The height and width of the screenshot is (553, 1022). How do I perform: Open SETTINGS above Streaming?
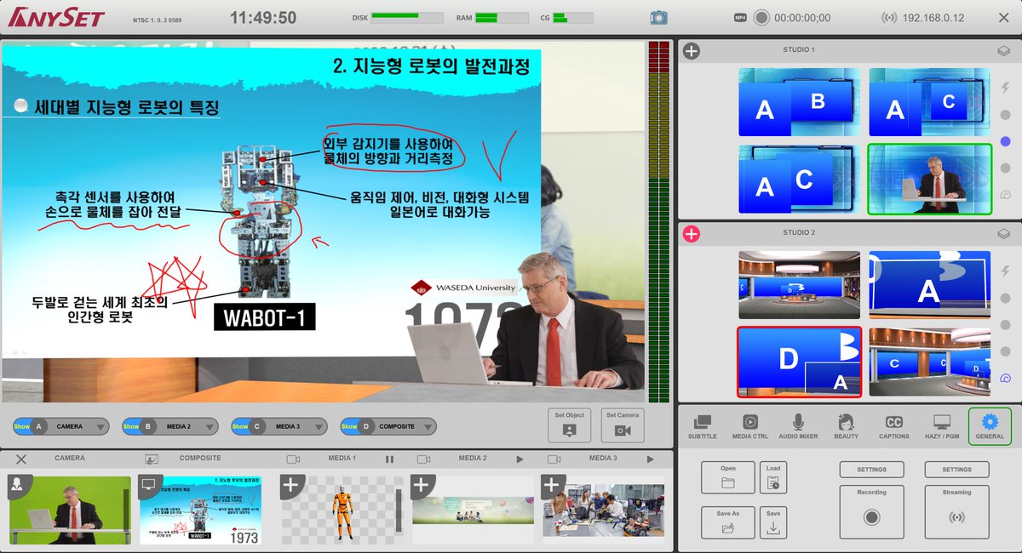point(956,470)
